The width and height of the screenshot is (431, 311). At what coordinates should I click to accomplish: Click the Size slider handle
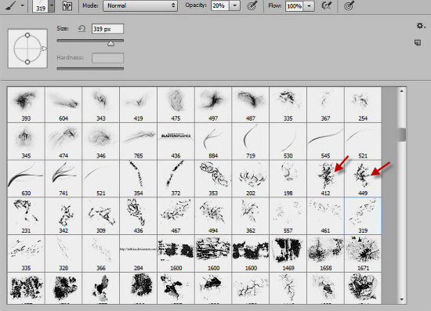[x=110, y=43]
